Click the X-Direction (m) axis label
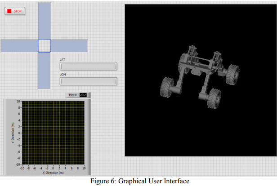The width and height of the screenshot is (277, 186). pyautogui.click(x=53, y=173)
